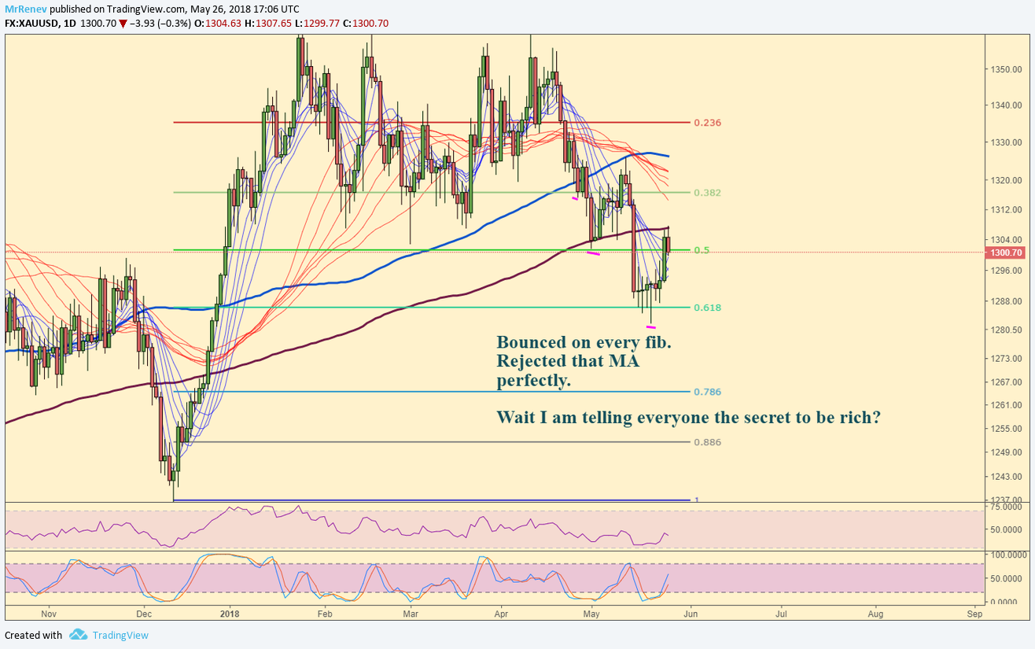Screen dimensions: 1035x649
Task: Click the 0.886 fib level label
Action: tap(707, 442)
